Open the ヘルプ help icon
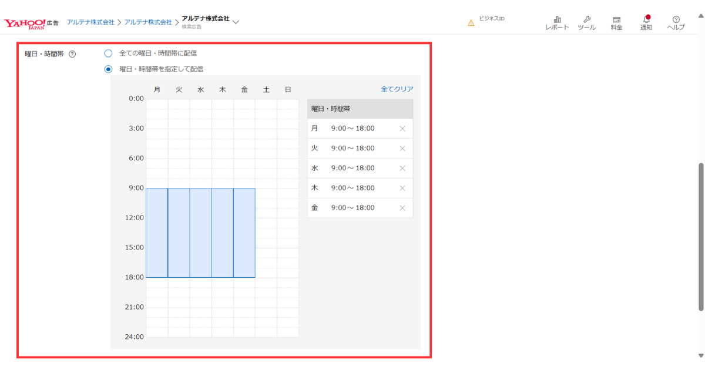 coord(676,23)
